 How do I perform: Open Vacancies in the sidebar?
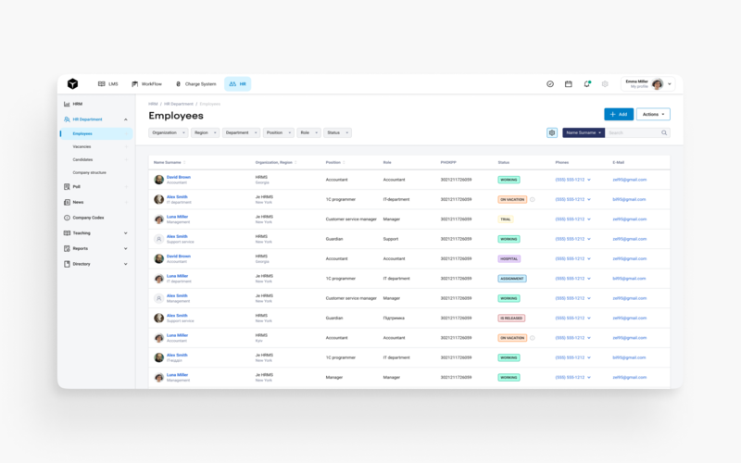click(82, 147)
